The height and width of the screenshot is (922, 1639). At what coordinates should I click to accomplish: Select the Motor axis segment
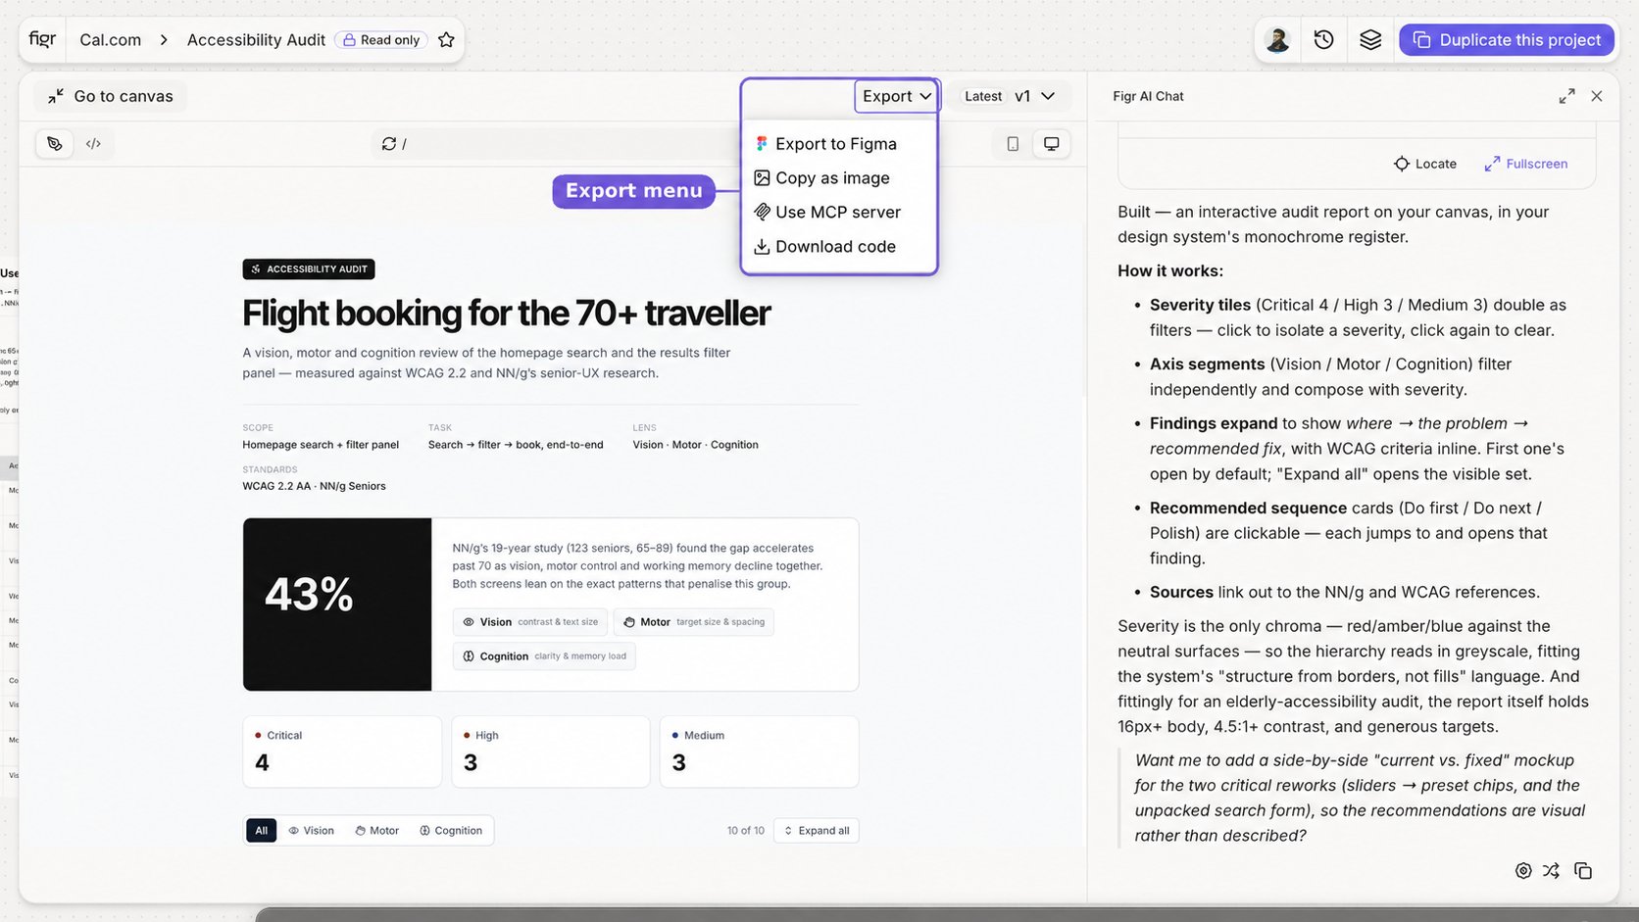pos(377,831)
